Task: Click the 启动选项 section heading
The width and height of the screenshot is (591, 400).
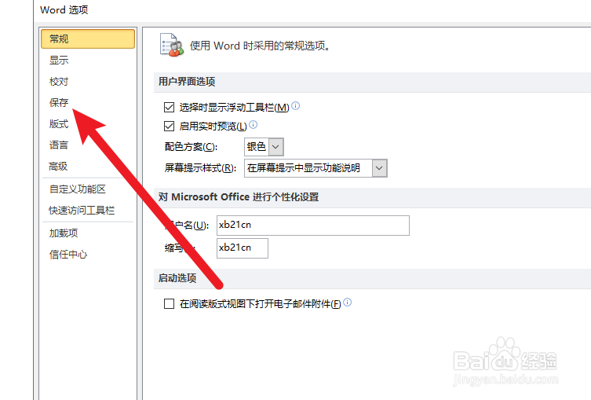Action: click(177, 278)
